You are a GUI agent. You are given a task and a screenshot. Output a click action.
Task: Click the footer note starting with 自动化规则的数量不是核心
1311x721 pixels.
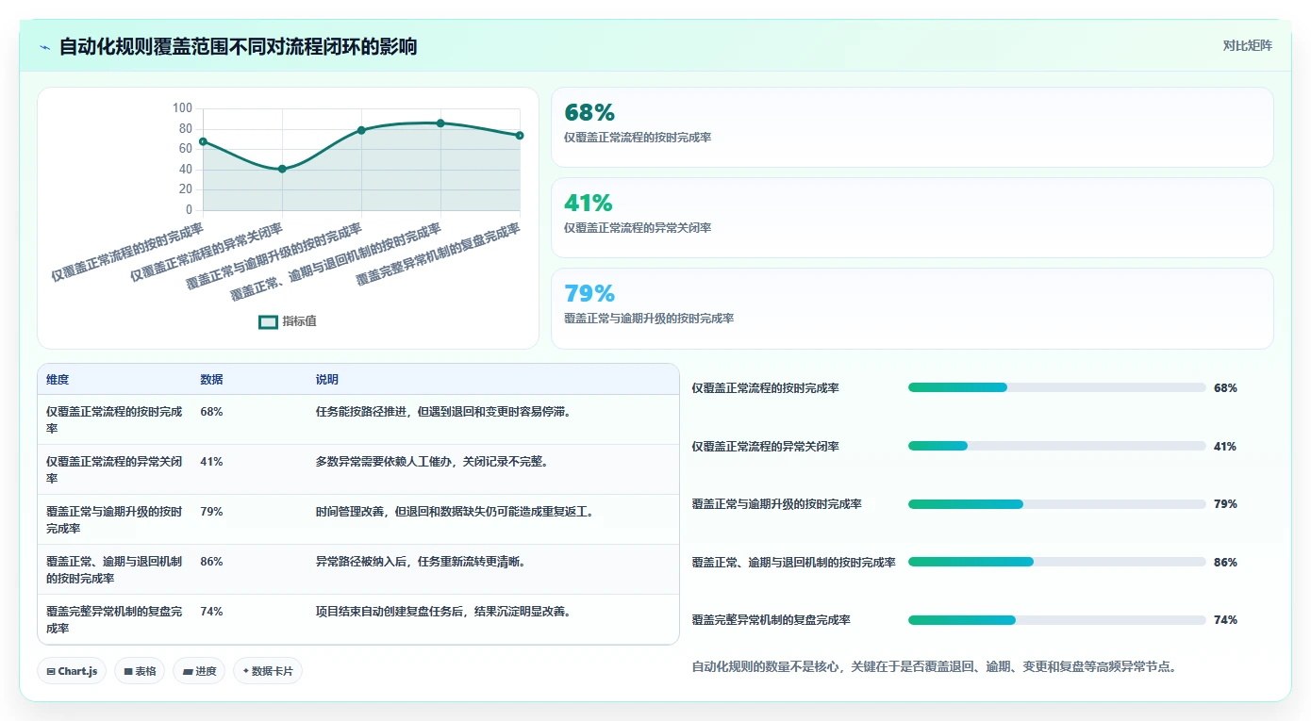pyautogui.click(x=934, y=667)
